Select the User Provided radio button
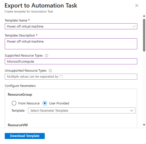 pos(45,103)
